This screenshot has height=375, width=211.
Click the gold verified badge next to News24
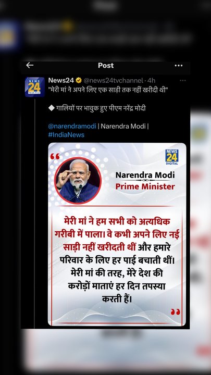(x=79, y=80)
